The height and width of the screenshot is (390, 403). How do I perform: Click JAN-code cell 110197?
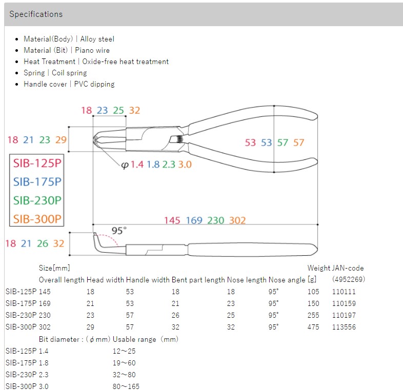coord(344,315)
